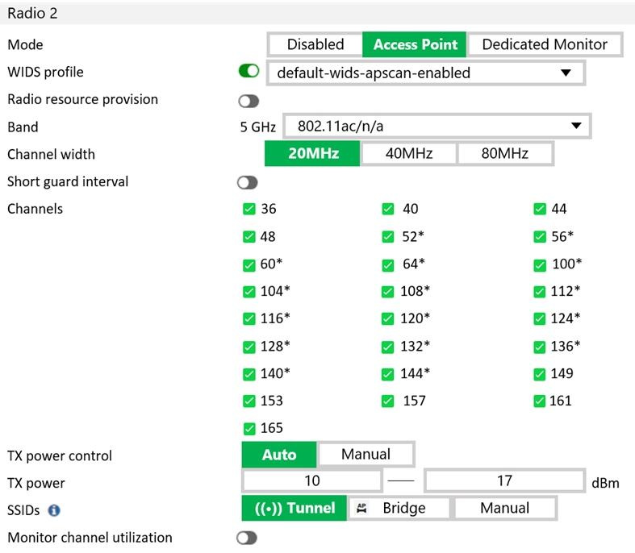Click the minimum TX power field
Viewport: 635px width, 553px height.
311,481
